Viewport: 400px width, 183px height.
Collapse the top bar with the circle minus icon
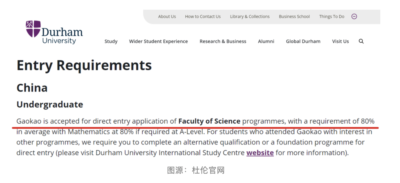point(354,17)
